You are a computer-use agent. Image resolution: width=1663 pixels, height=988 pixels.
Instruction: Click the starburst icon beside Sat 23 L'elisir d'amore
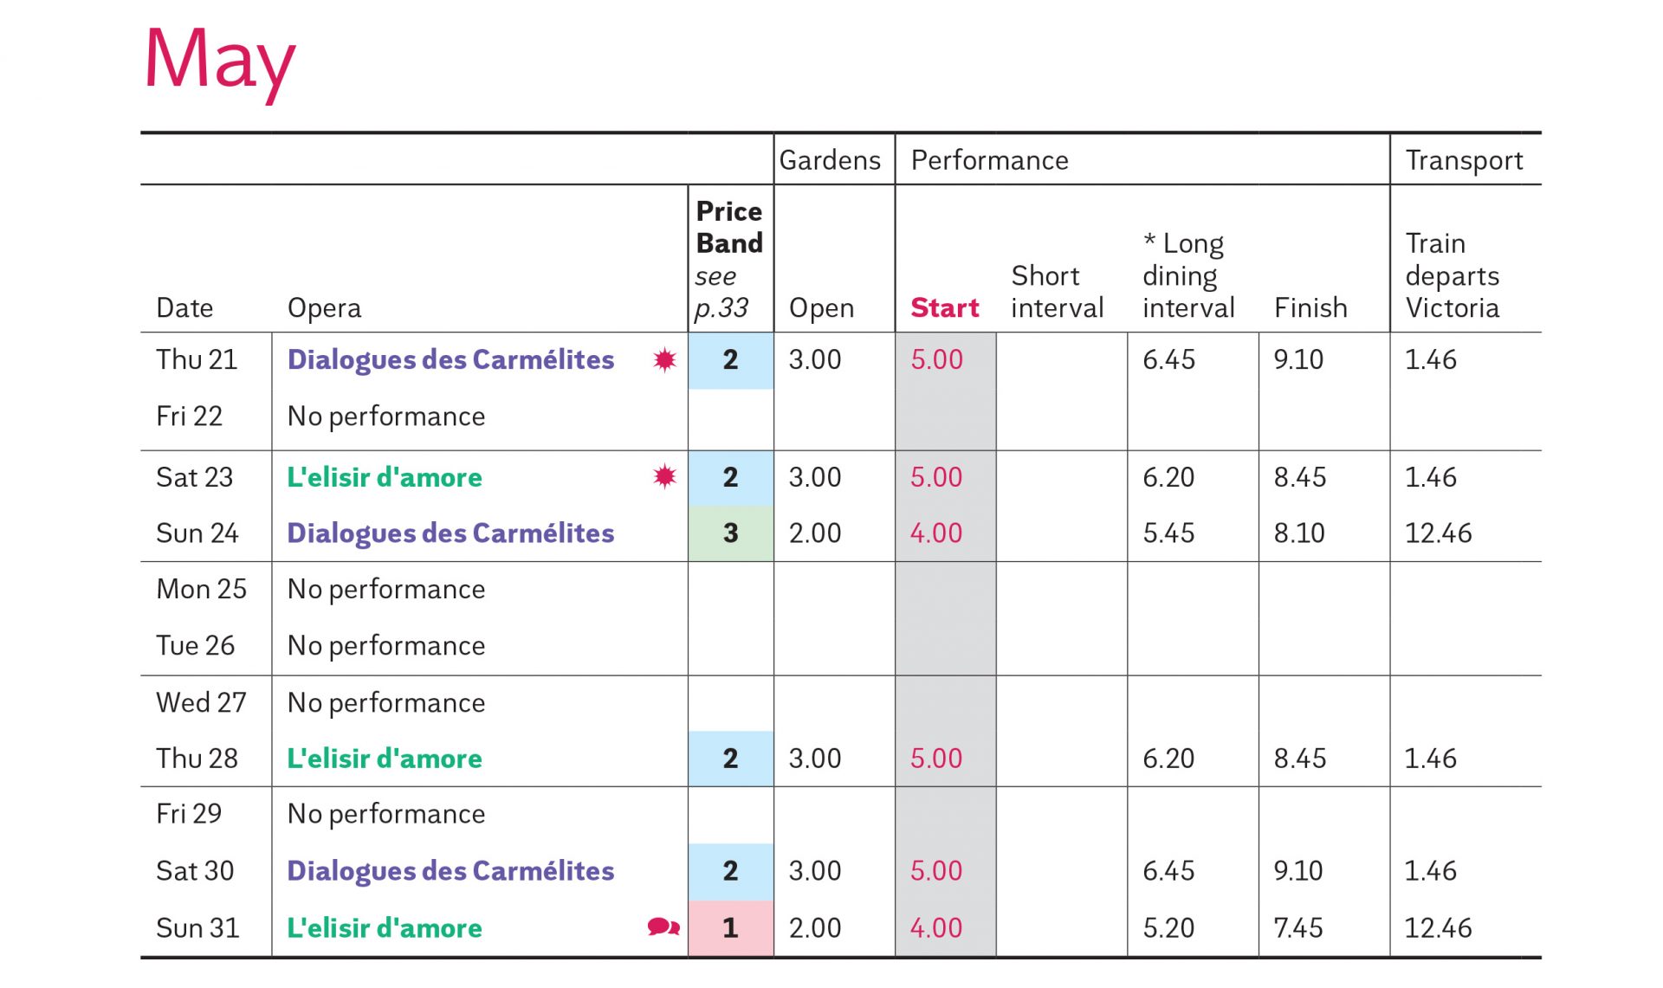click(x=664, y=476)
